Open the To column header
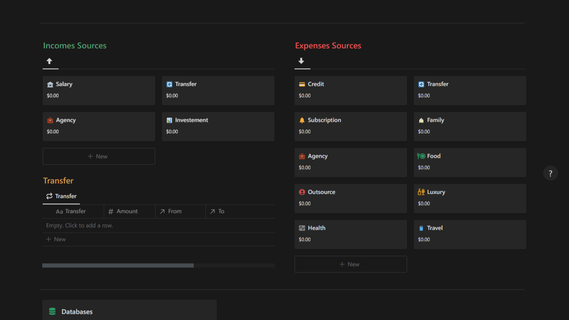This screenshot has height=320, width=569. click(x=240, y=212)
